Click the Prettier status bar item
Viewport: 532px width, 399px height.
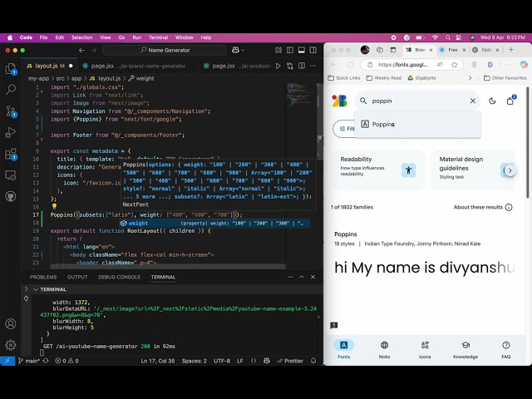point(290,361)
